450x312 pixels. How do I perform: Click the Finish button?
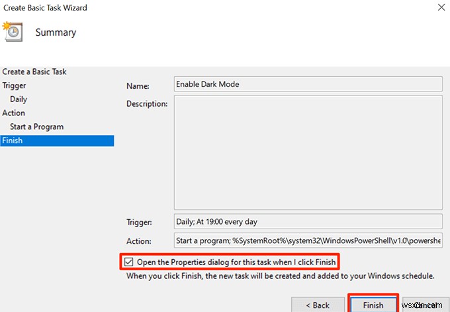tap(373, 305)
